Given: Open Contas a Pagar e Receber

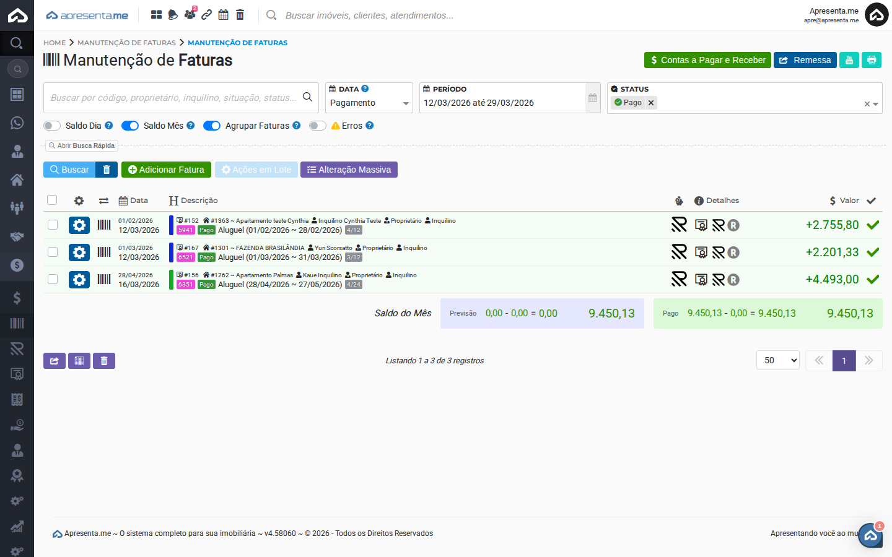Looking at the screenshot, I should [707, 60].
